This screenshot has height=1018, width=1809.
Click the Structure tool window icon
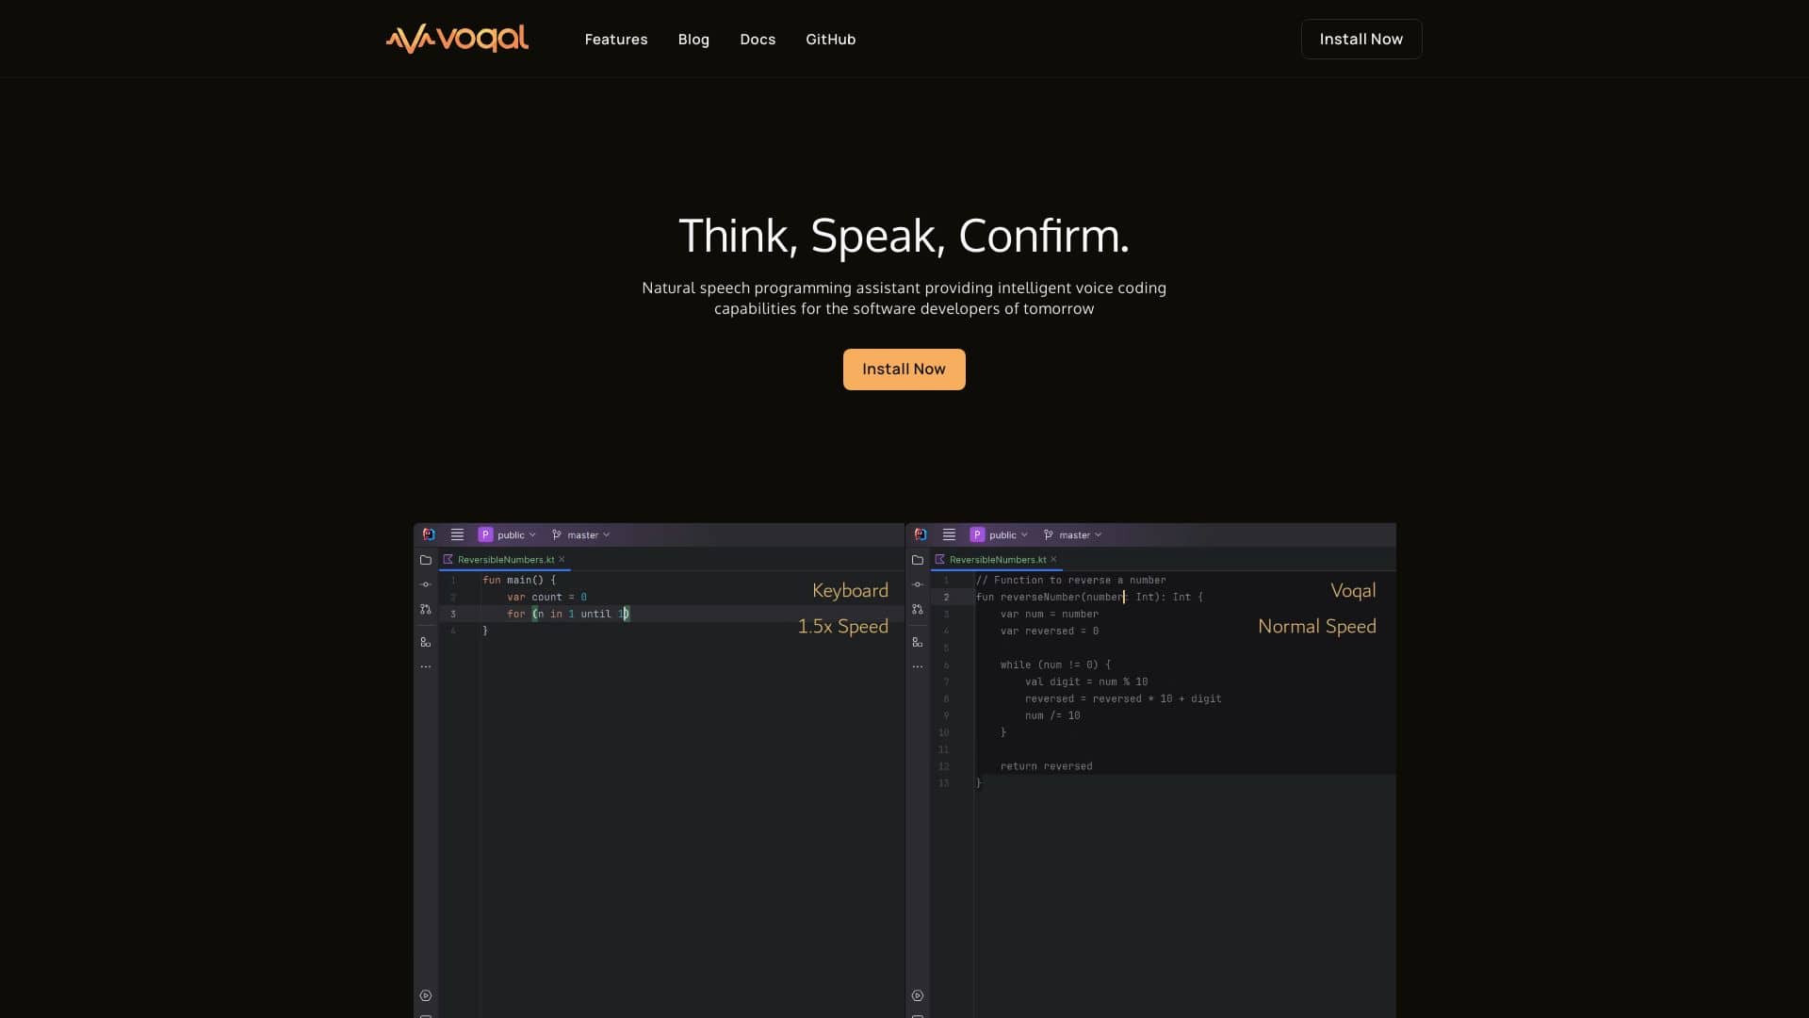point(426,642)
